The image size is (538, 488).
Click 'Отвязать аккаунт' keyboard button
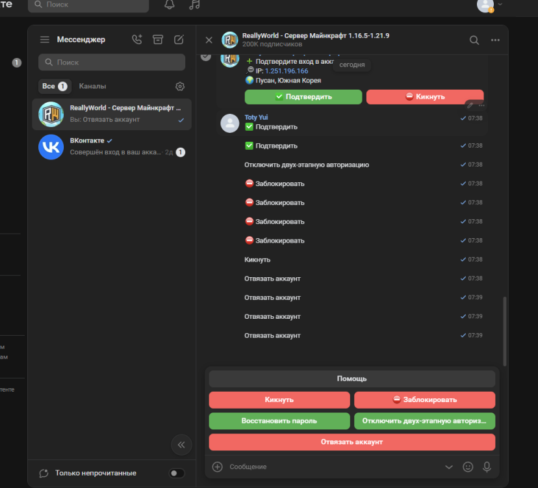pyautogui.click(x=352, y=442)
